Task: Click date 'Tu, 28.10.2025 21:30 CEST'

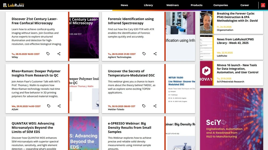Action: point(122,54)
